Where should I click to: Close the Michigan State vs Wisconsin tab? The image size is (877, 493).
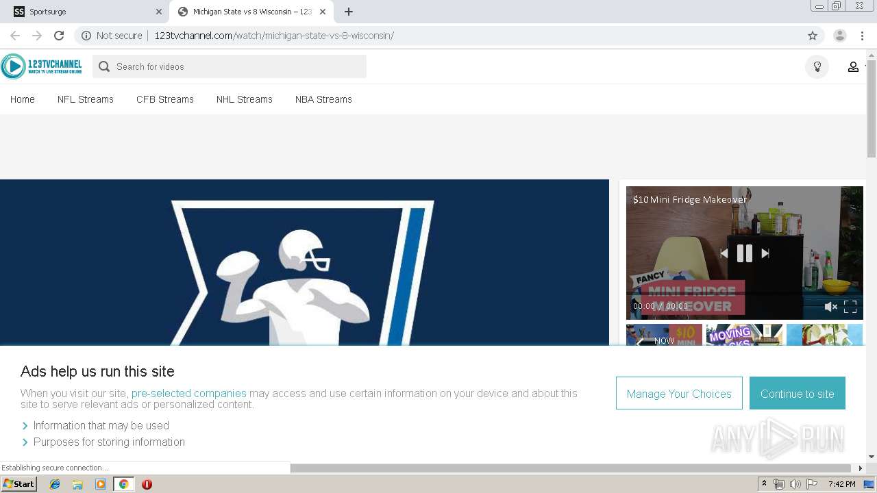click(323, 12)
